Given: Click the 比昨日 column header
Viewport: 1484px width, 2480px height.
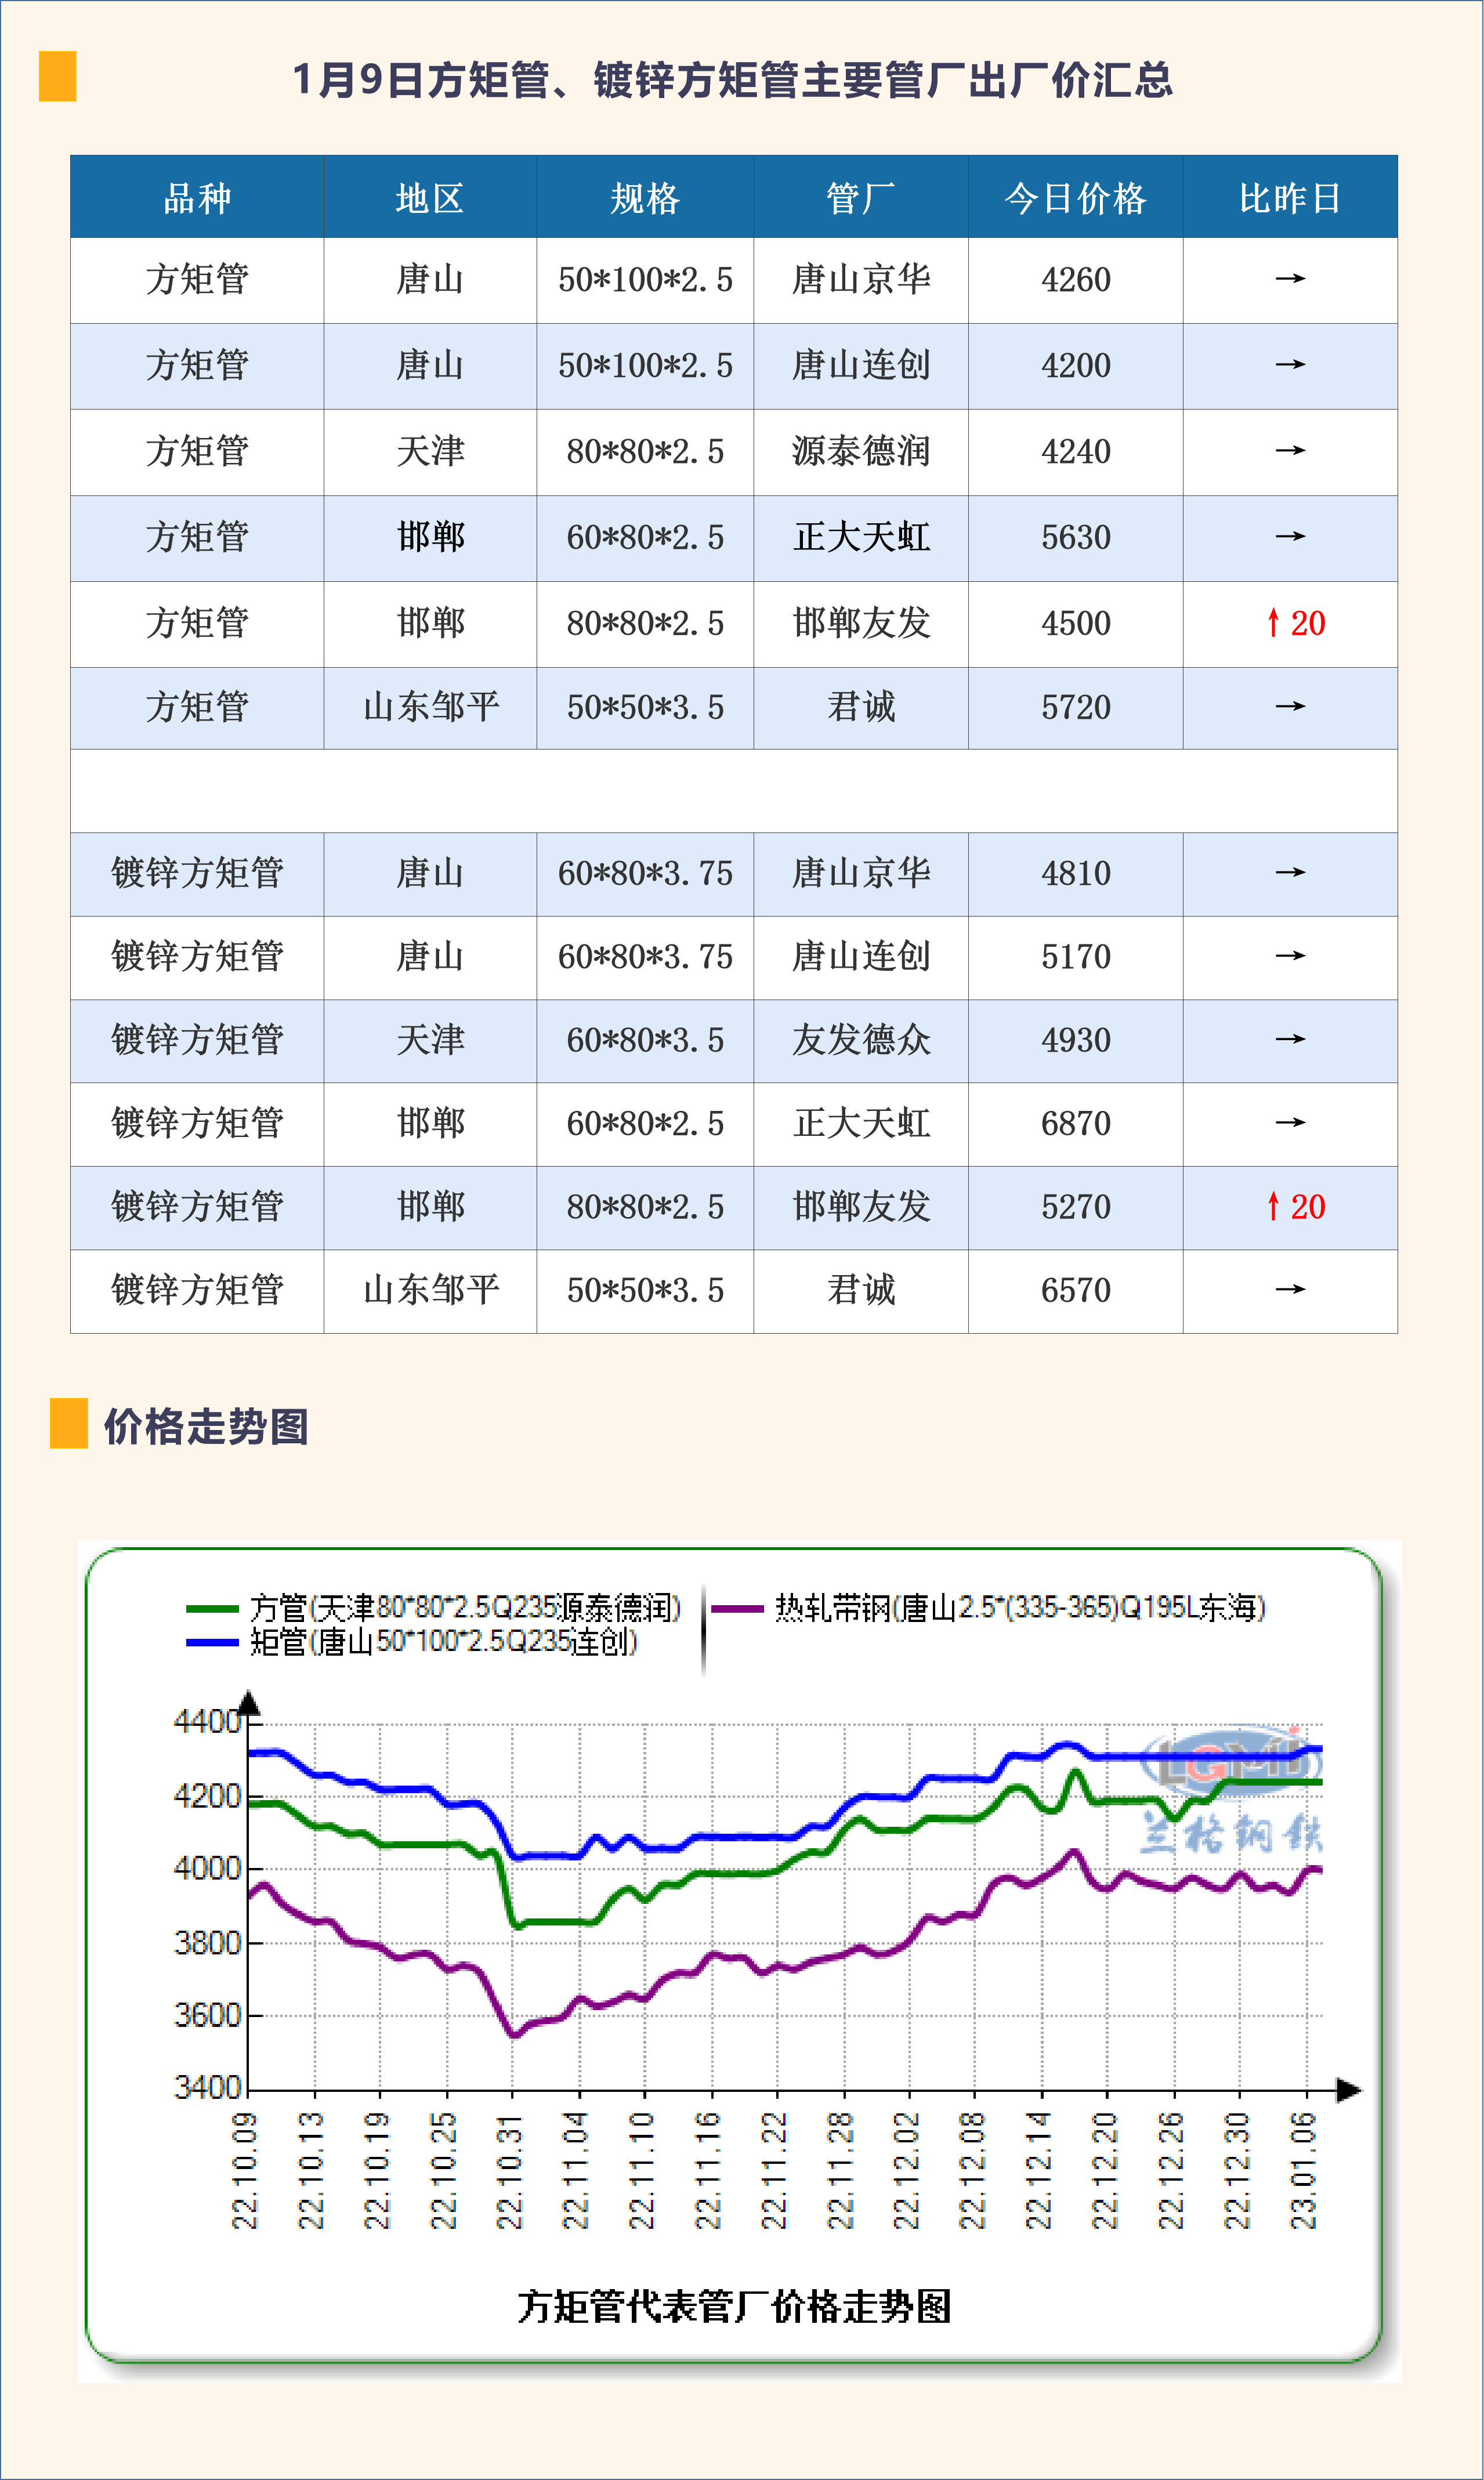Looking at the screenshot, I should point(1290,198).
